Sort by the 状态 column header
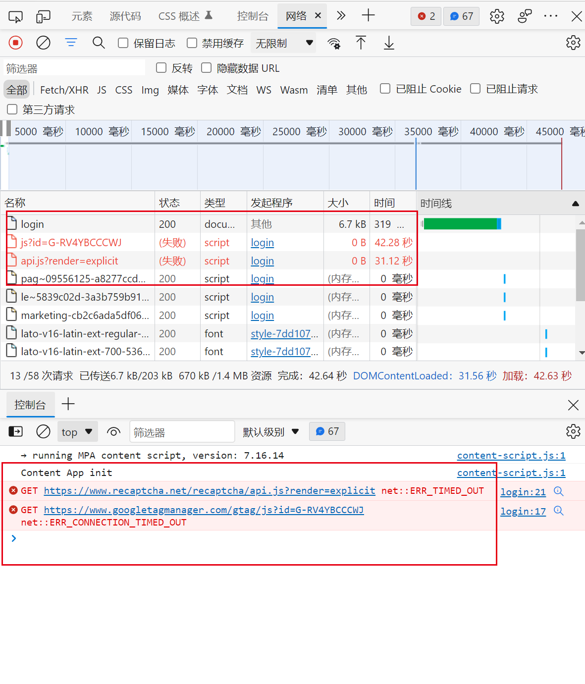 [x=177, y=203]
